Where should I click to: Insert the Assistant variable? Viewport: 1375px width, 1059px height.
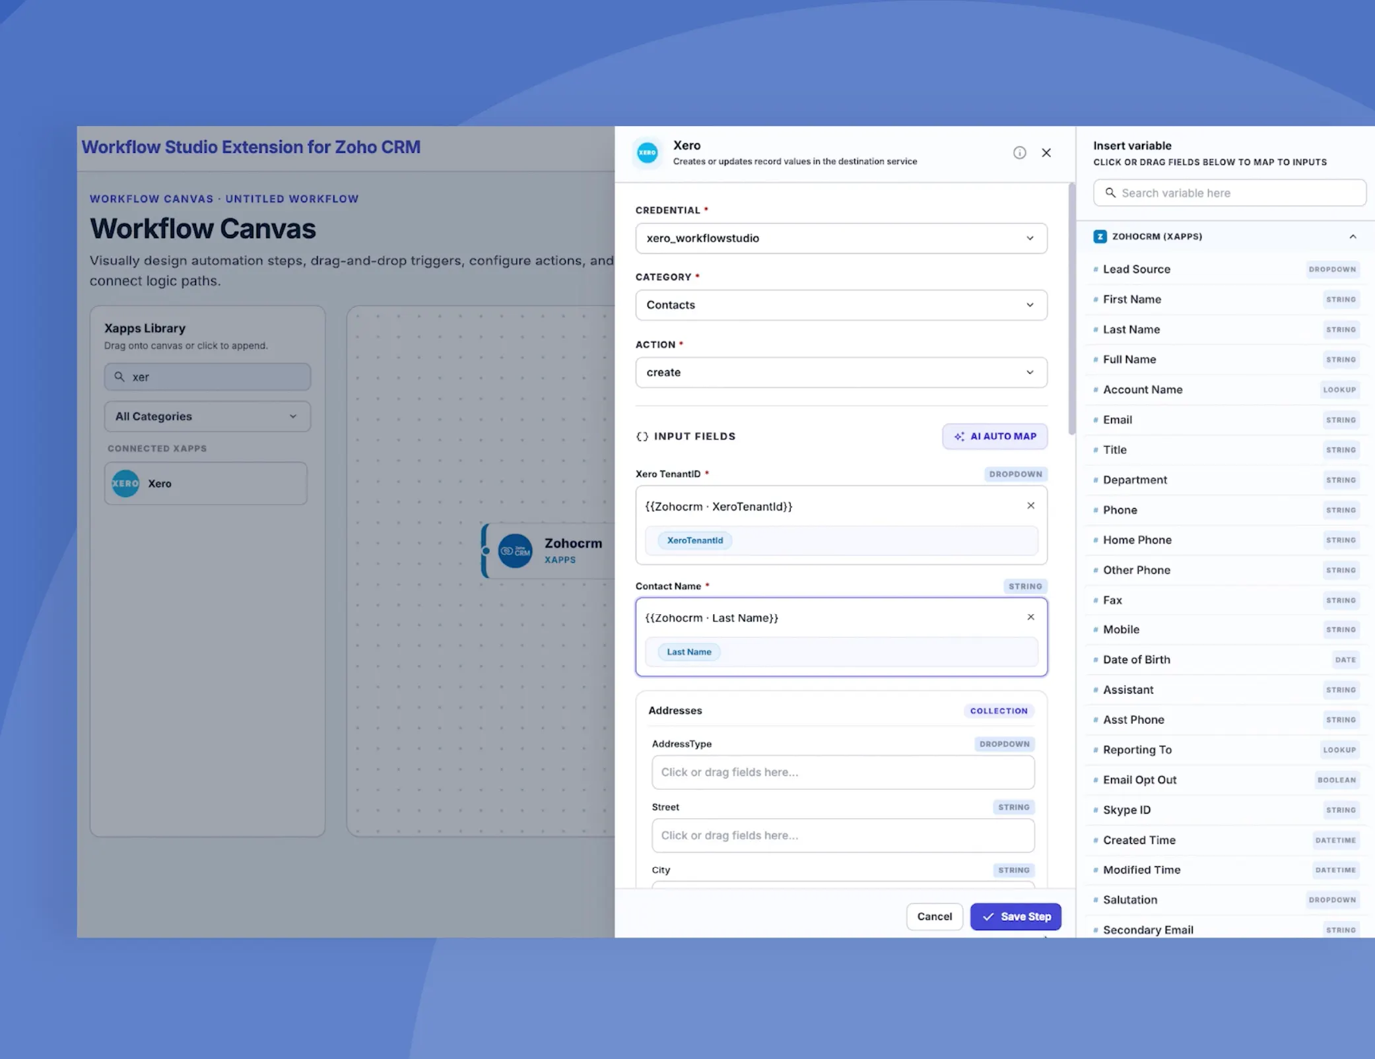pos(1226,690)
